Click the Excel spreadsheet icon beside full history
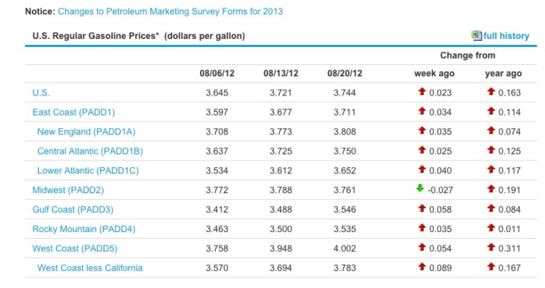Screen dimensions: 545x288 click(x=476, y=35)
